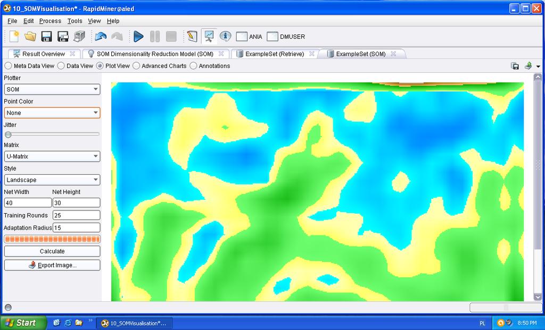
Task: Open the Point Color dropdown showing None
Action: point(52,113)
